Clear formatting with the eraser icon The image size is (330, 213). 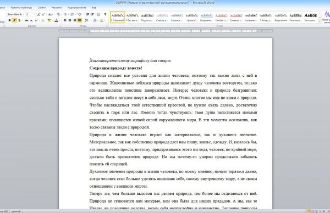(x=58, y=14)
